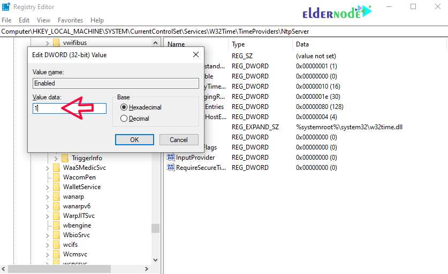Open the Favorites menu

[70, 20]
